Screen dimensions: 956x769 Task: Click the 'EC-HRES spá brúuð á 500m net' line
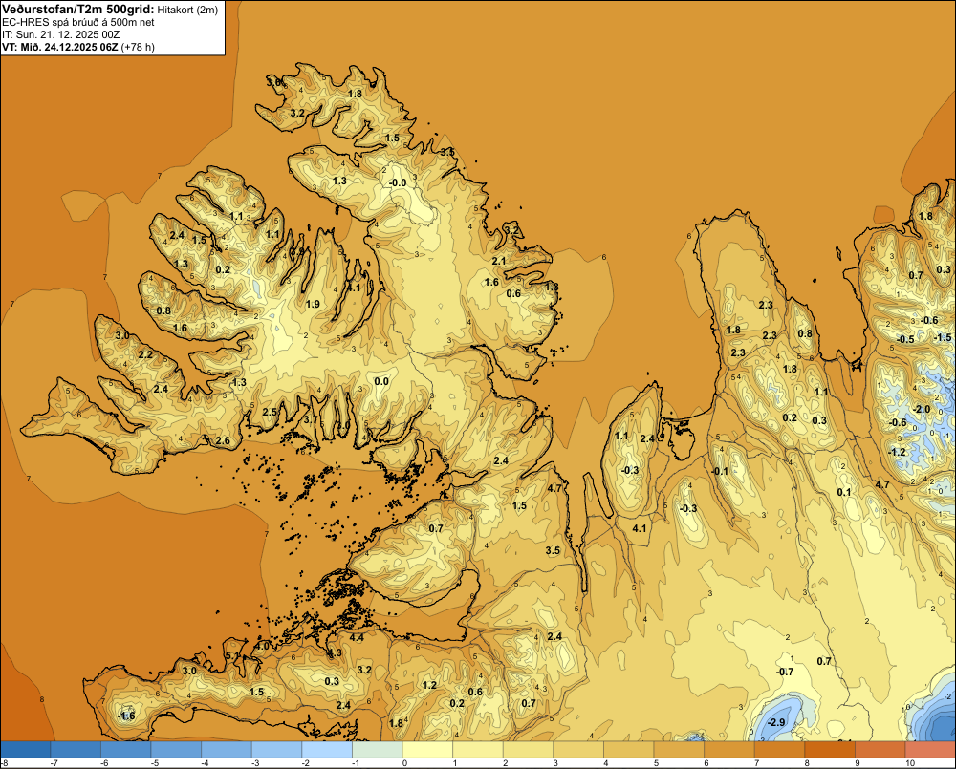point(78,22)
